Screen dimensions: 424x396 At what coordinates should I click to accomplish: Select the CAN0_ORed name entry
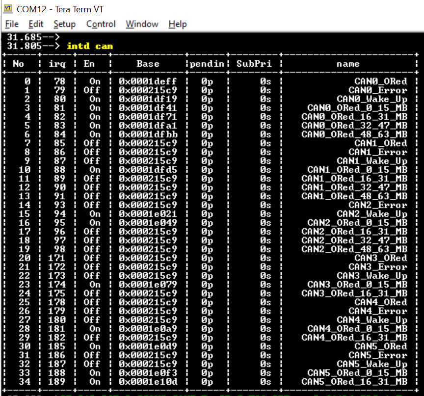(381, 81)
